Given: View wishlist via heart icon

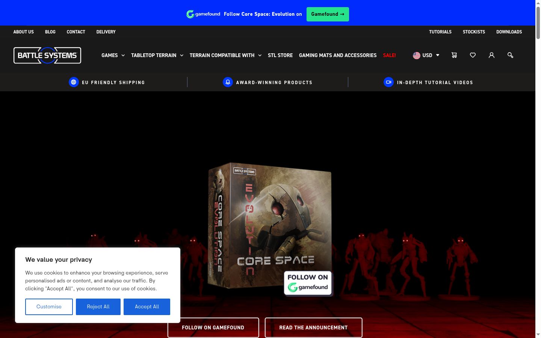Looking at the screenshot, I should click(x=473, y=55).
